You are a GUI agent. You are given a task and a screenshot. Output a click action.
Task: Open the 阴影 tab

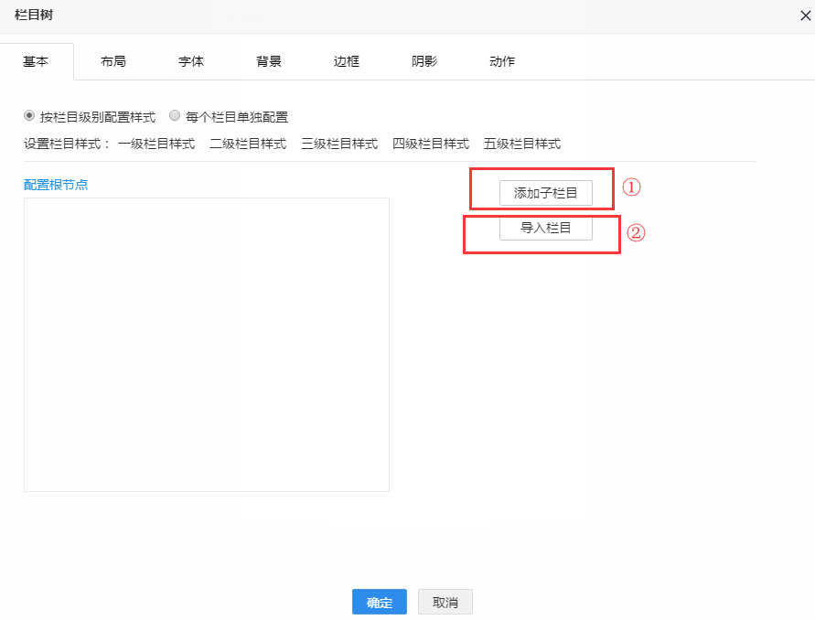click(x=424, y=61)
